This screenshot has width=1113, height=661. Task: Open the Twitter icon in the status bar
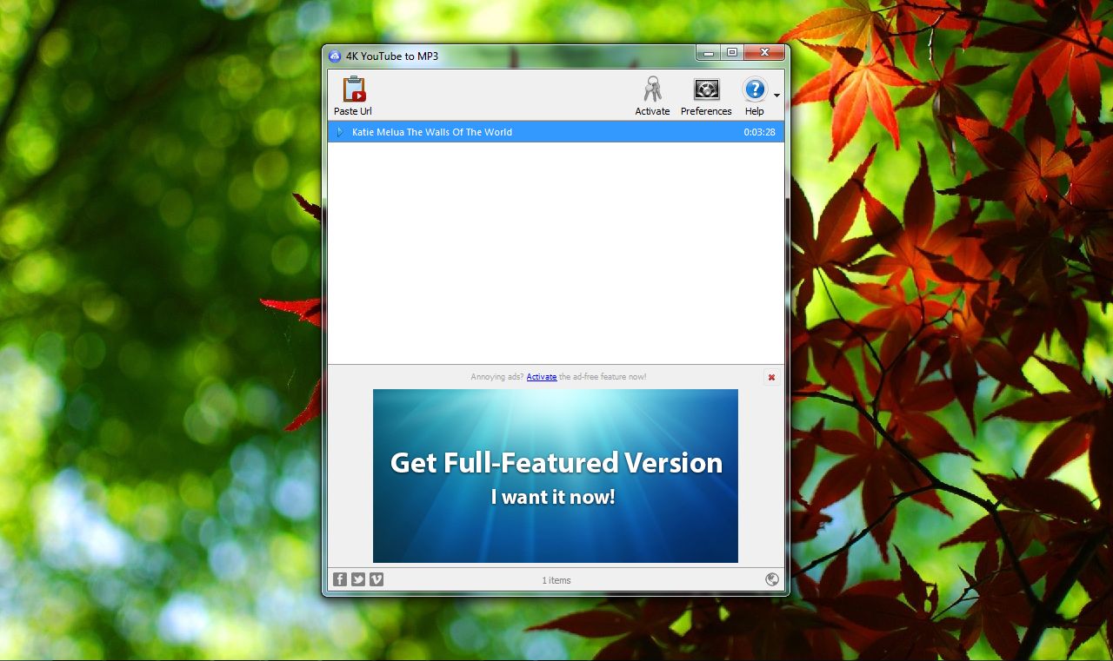[358, 579]
